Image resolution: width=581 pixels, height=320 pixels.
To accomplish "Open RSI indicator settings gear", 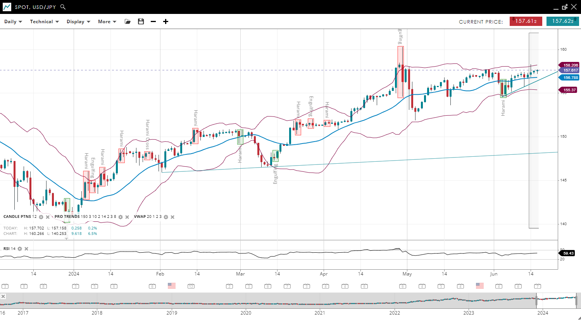I will click(20, 249).
